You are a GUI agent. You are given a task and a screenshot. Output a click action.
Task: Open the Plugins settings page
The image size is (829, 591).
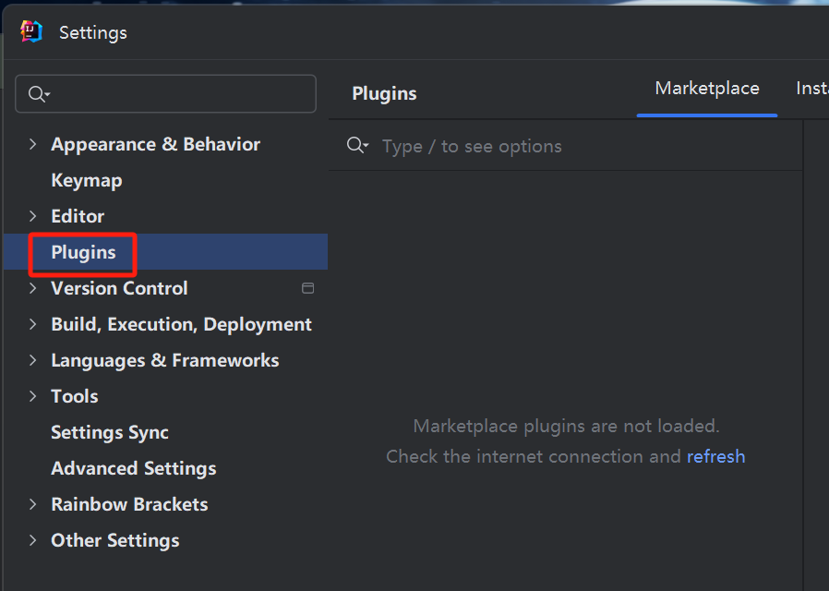point(83,252)
